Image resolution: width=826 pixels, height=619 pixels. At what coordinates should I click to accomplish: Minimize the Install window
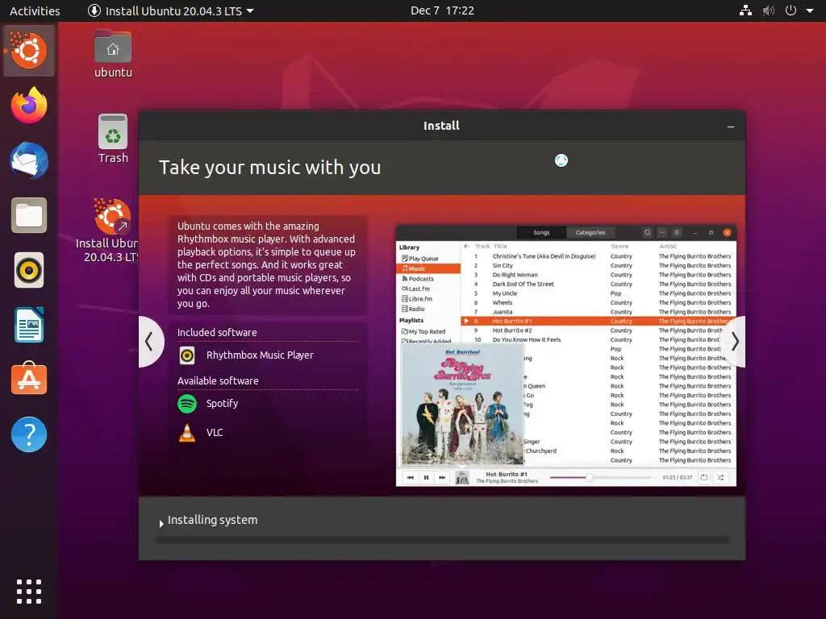click(x=731, y=127)
